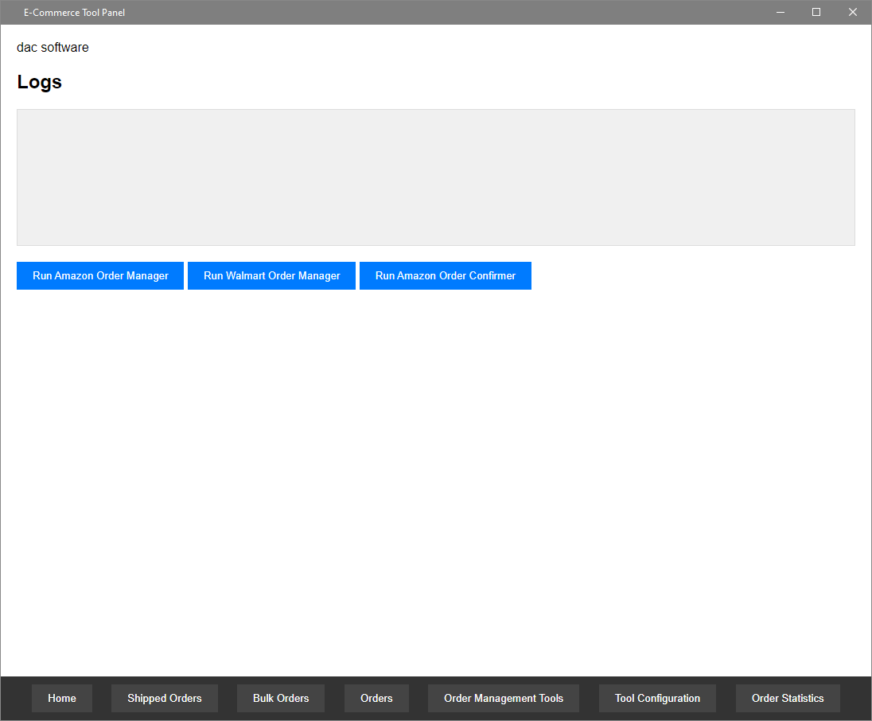The image size is (872, 721).
Task: Run the Amazon Order Manager tool
Action: pyautogui.click(x=99, y=275)
